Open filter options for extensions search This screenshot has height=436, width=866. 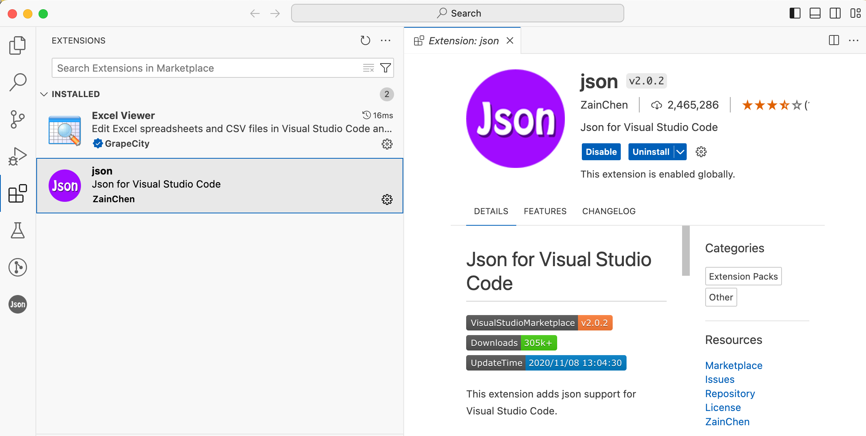tap(385, 68)
